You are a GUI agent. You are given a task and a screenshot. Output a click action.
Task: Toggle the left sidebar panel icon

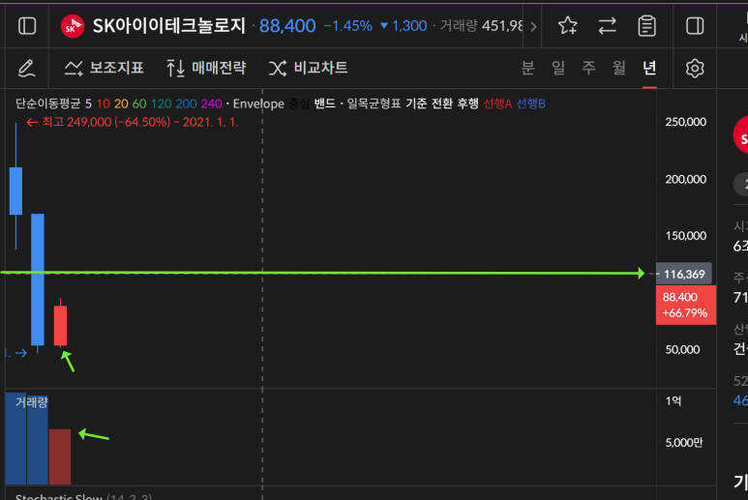(27, 26)
